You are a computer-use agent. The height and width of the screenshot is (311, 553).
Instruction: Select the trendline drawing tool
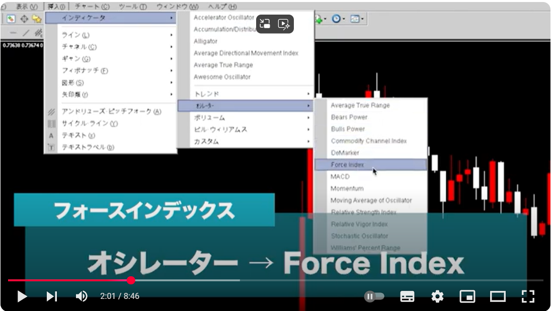26,33
